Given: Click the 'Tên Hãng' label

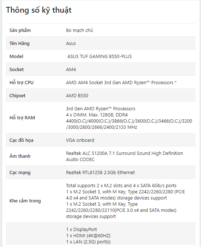Looking at the screenshot, I should coord(19,43).
